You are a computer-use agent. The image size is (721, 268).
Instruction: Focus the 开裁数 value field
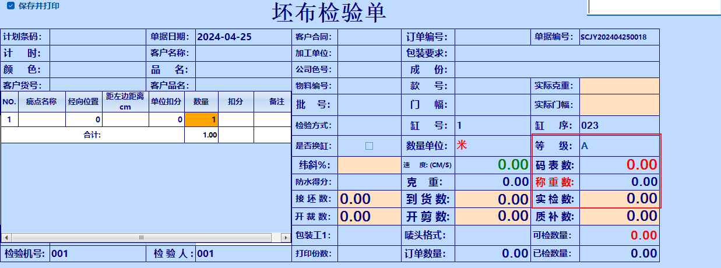(x=369, y=216)
